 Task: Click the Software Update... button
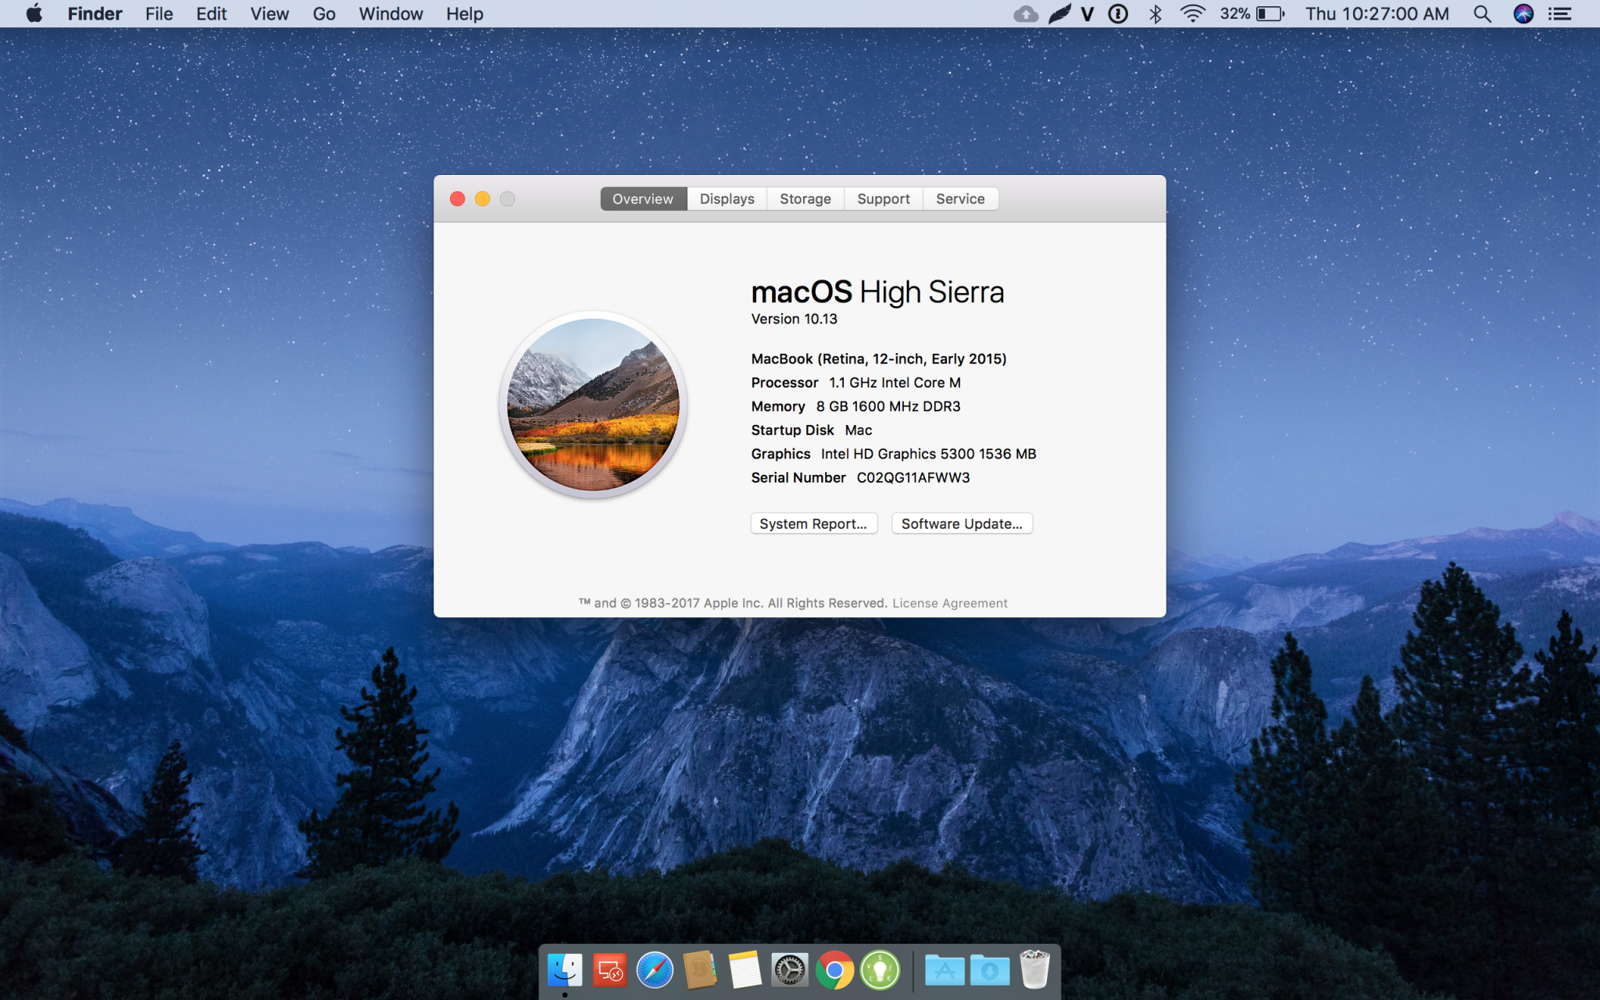962,523
